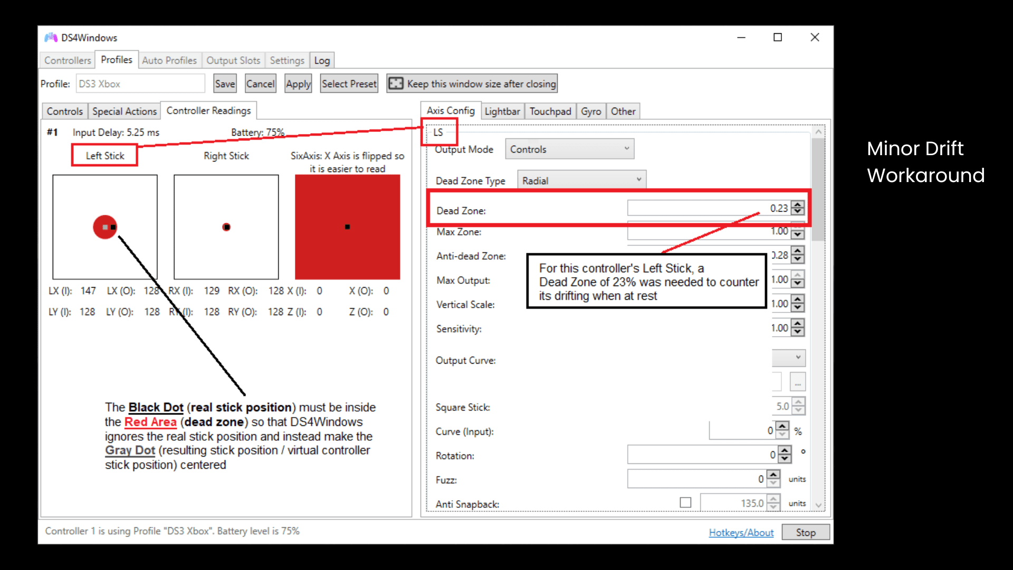Click the Apply button
Image resolution: width=1013 pixels, height=570 pixels.
pos(298,83)
